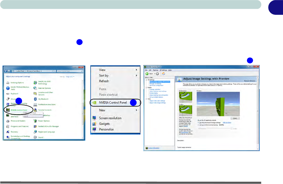Open the 'View by: Large icons' dropdown
The height and width of the screenshot is (184, 283).
pyautogui.click(x=70, y=77)
